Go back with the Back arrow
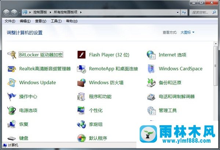The width and height of the screenshot is (220, 150). (x=6, y=12)
